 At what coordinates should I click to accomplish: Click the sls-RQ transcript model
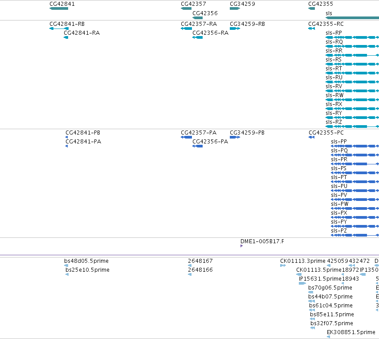tap(352, 46)
